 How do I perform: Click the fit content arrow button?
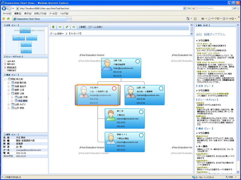pyautogui.click(x=67, y=27)
